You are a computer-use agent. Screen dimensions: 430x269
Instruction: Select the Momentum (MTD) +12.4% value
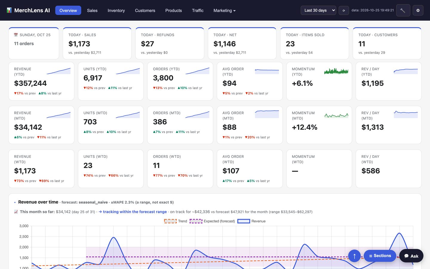tap(305, 127)
